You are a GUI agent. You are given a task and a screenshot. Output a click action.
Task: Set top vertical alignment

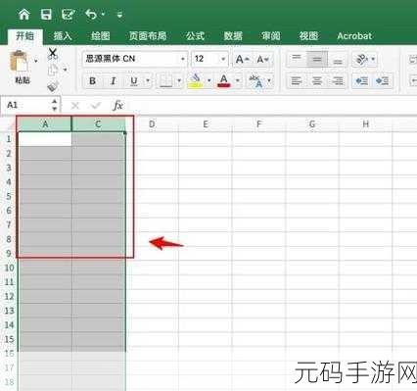pos(297,59)
